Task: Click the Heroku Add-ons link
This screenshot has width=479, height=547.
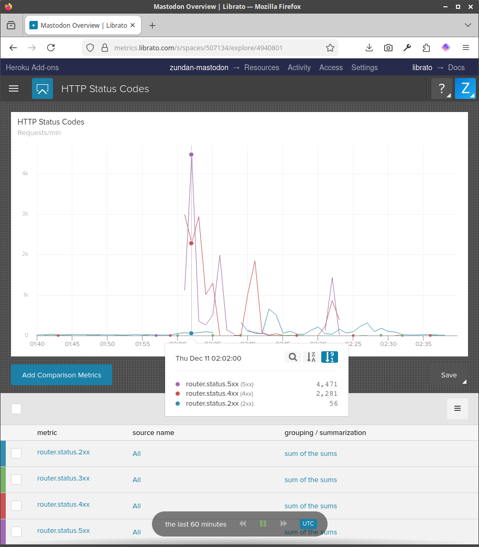Action: tap(32, 68)
